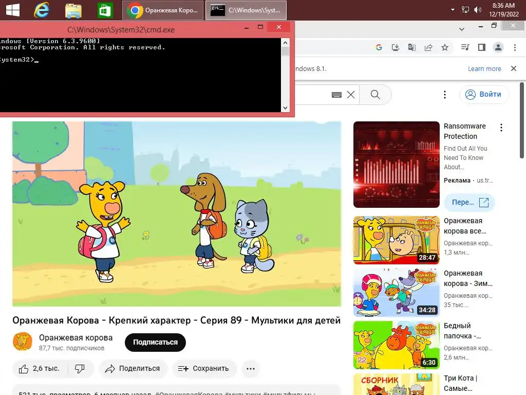
Task: Click the cmd window scrollbar down arrow
Action: (285, 108)
